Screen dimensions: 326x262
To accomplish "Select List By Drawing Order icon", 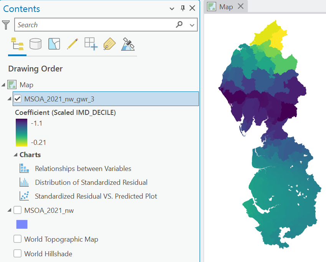I will pyautogui.click(x=17, y=44).
